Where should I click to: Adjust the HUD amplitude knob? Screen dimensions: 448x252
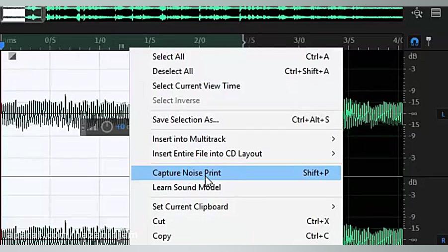[x=107, y=127]
